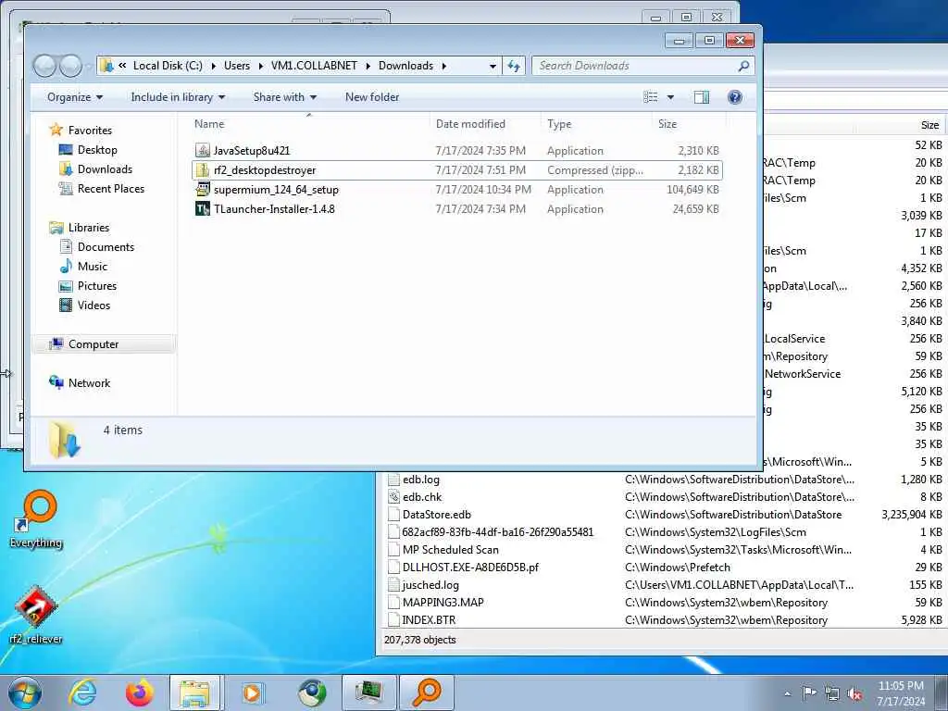Expand address bar history dropdown
The width and height of the screenshot is (948, 711).
(493, 66)
